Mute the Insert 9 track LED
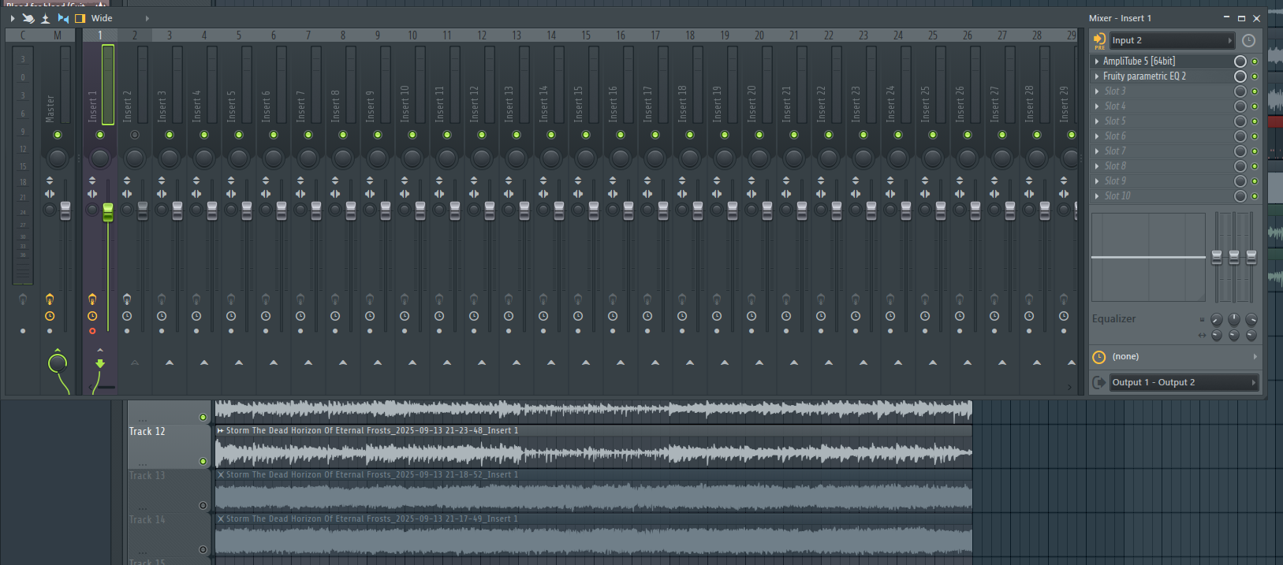The width and height of the screenshot is (1283, 565). click(378, 135)
